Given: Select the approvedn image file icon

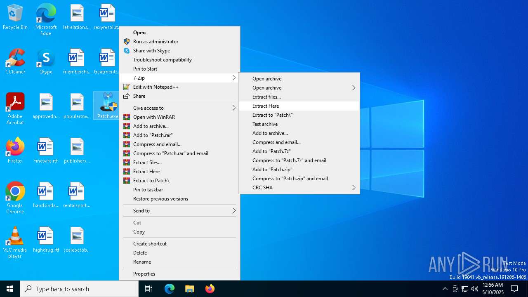Looking at the screenshot, I should pyautogui.click(x=46, y=106).
